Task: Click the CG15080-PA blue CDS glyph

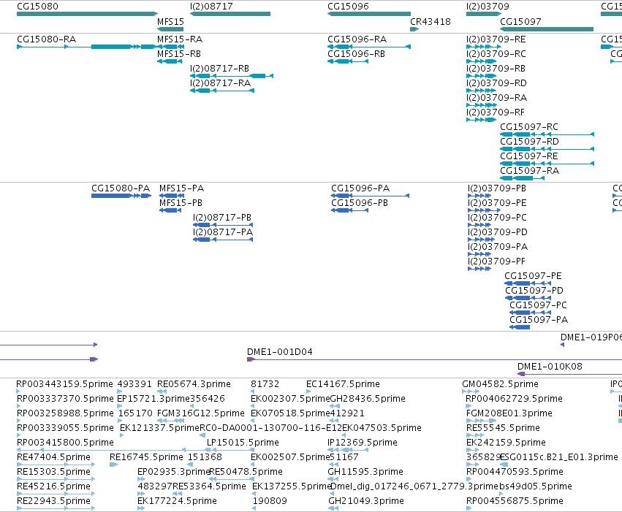Action: pyautogui.click(x=121, y=196)
